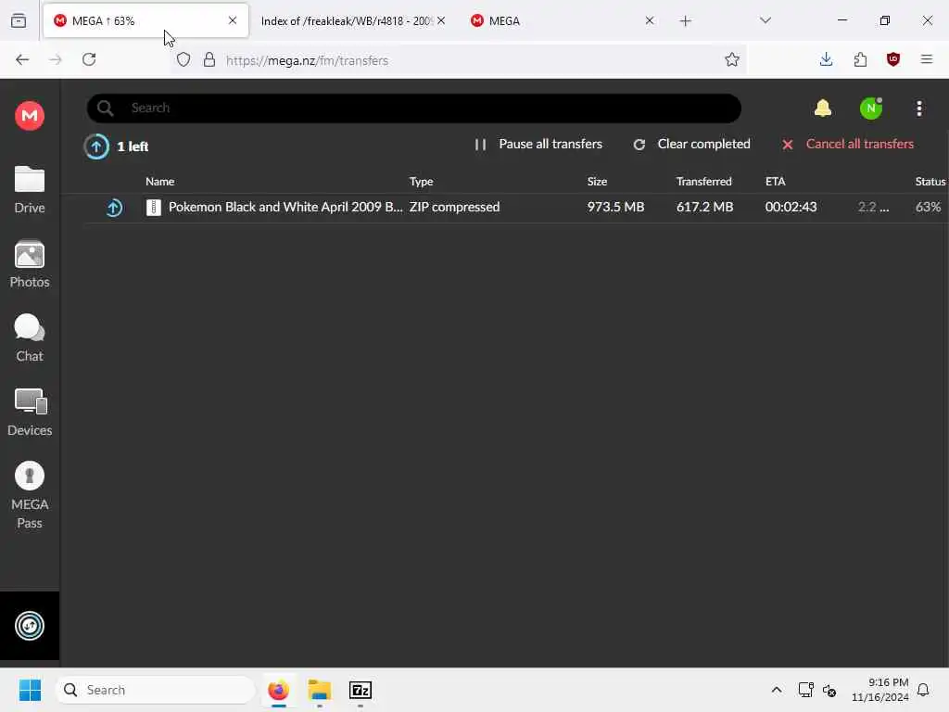This screenshot has height=712, width=949.
Task: Open the Windows notification bell
Action: tap(923, 690)
